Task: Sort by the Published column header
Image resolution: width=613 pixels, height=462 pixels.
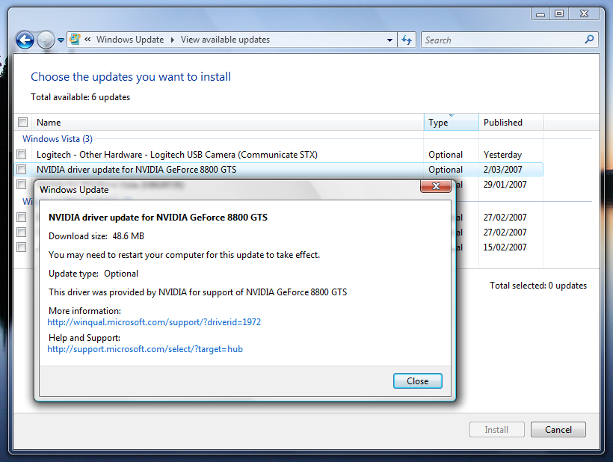Action: [511, 123]
